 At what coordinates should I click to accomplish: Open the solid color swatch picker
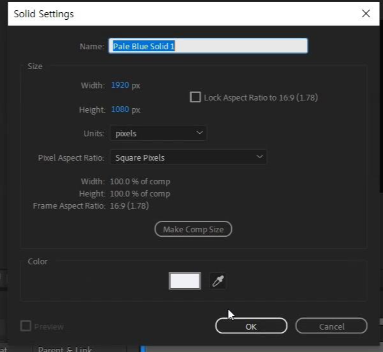click(x=185, y=281)
